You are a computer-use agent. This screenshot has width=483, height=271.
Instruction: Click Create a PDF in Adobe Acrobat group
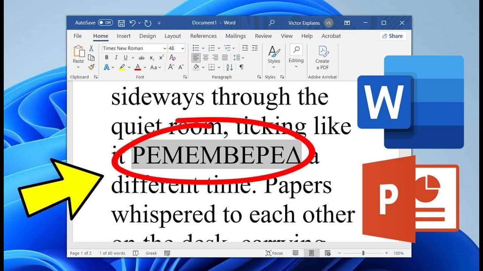(x=323, y=58)
